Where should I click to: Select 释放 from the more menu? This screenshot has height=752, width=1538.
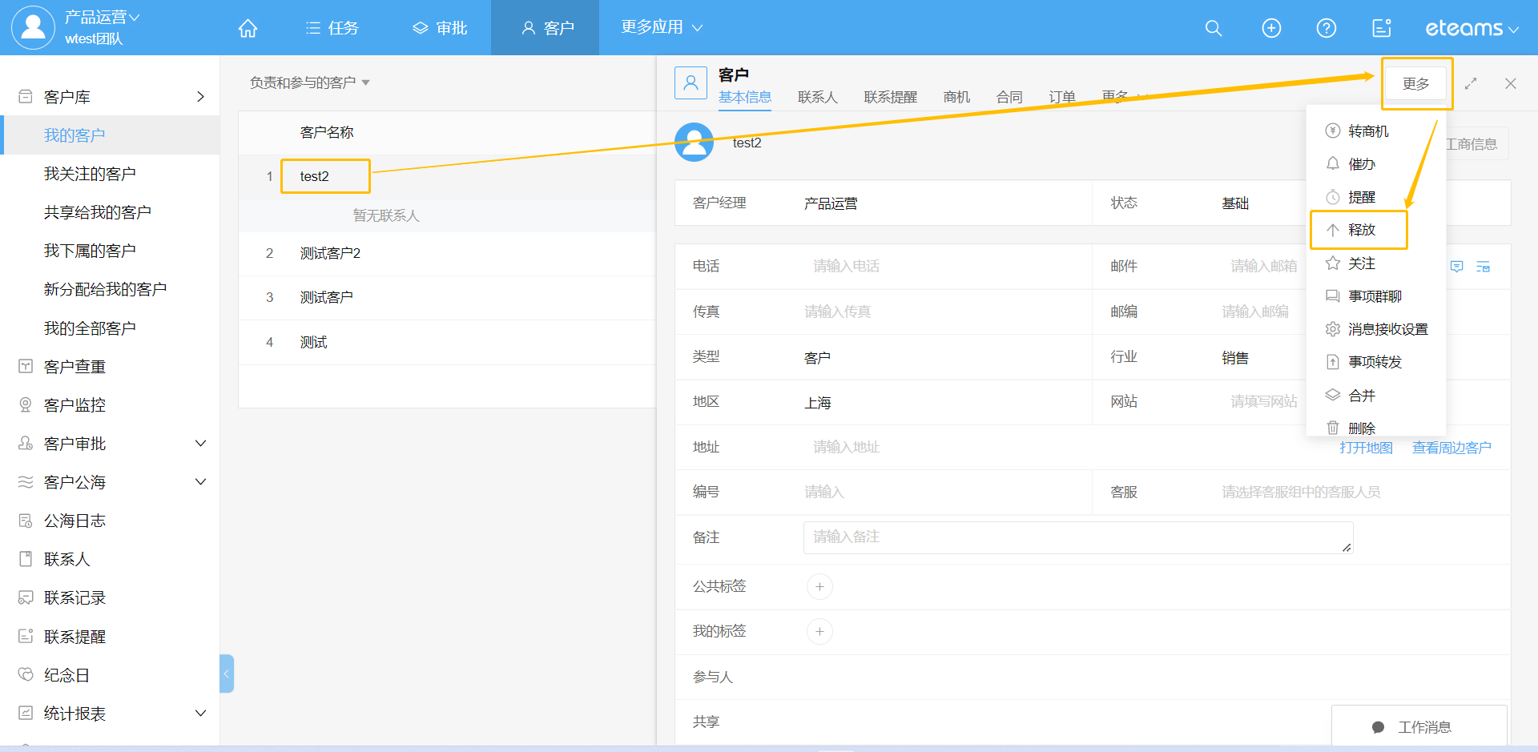click(1360, 230)
